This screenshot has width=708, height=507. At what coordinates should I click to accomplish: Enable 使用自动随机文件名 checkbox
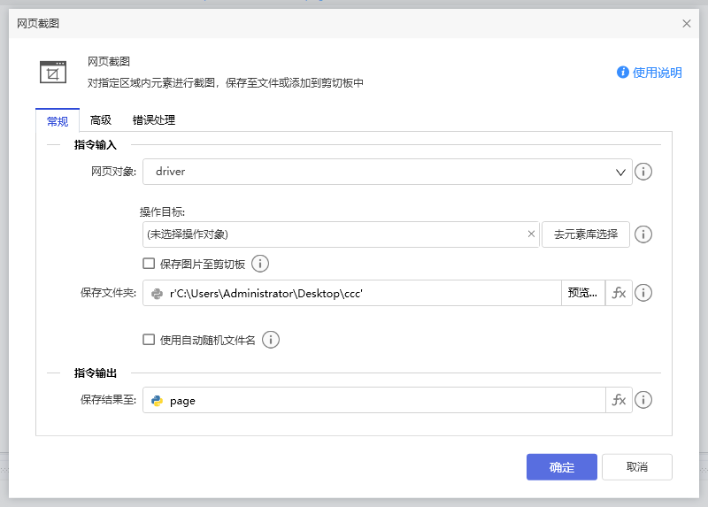click(149, 340)
